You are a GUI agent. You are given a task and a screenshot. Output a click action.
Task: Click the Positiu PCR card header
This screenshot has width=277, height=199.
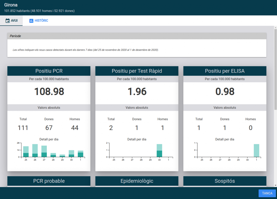[49, 71]
